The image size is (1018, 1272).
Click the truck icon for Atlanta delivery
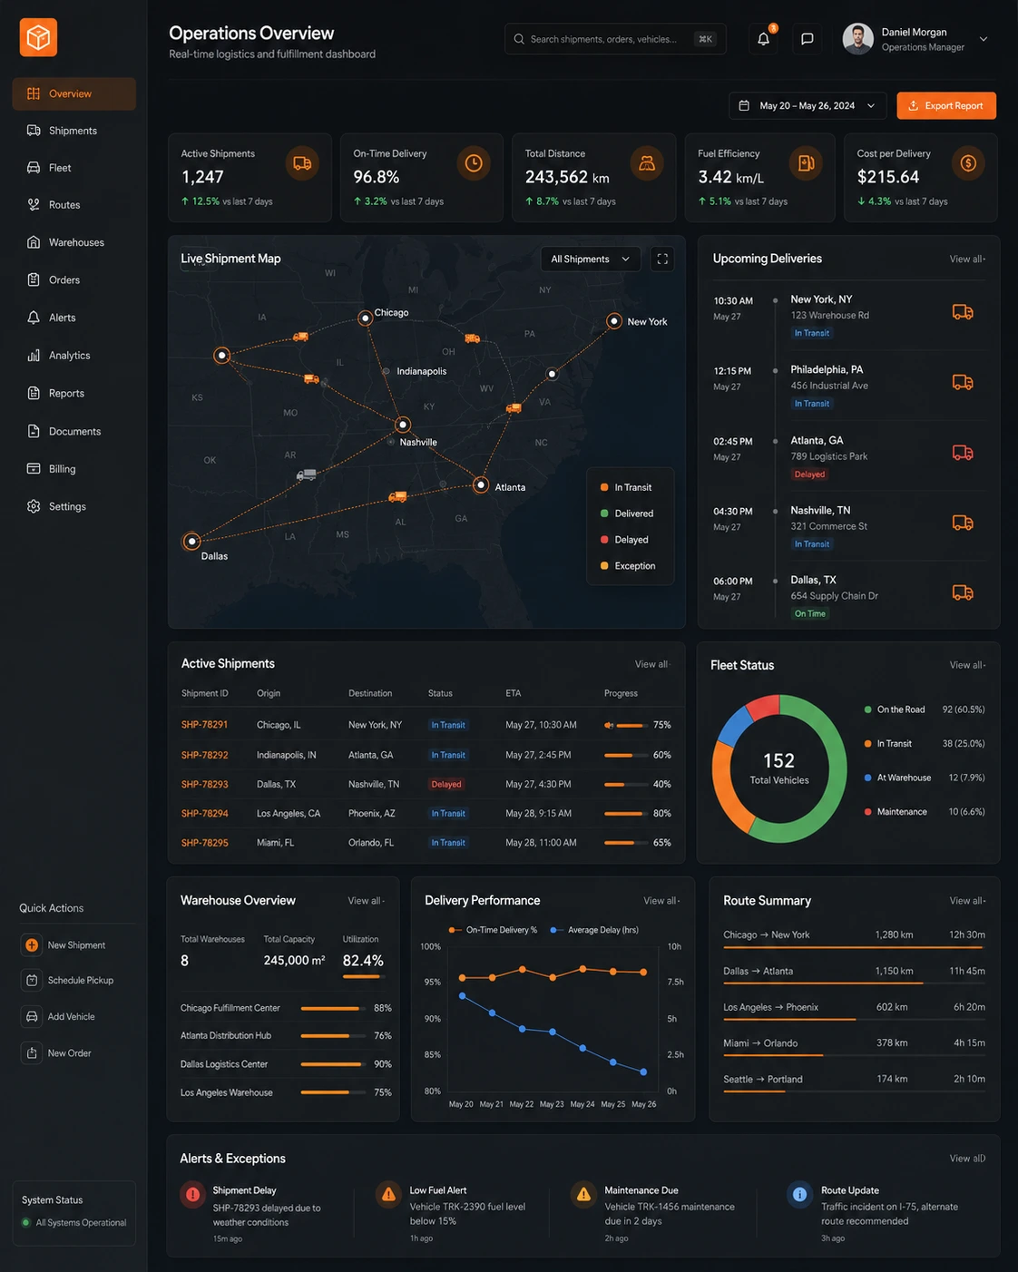(963, 453)
